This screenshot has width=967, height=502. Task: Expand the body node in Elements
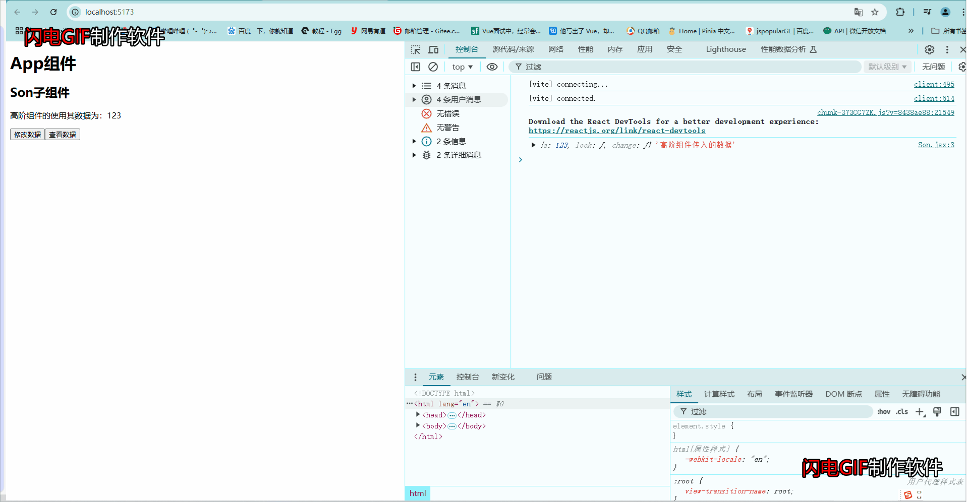pyautogui.click(x=418, y=425)
